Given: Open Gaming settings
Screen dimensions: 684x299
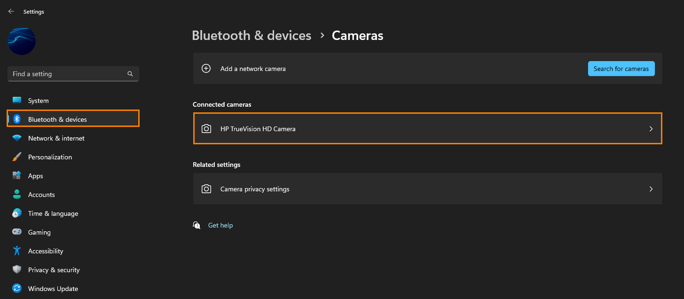Looking at the screenshot, I should [x=73, y=232].
